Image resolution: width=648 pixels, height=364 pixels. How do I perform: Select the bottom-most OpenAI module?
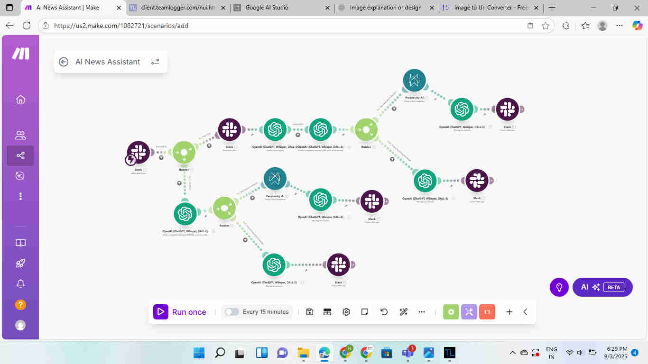tap(274, 265)
